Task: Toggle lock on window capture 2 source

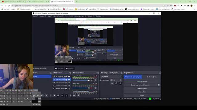Action: tap(69, 86)
